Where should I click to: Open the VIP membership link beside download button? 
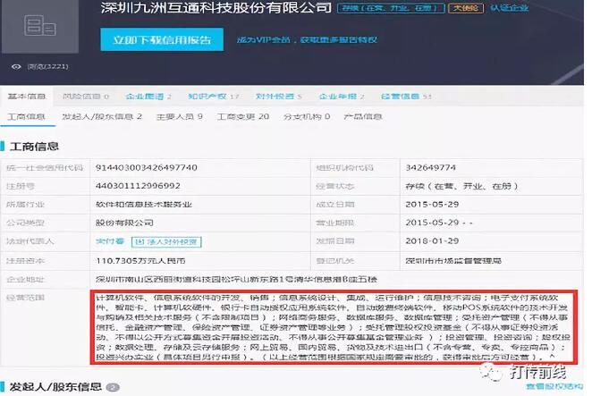point(307,39)
